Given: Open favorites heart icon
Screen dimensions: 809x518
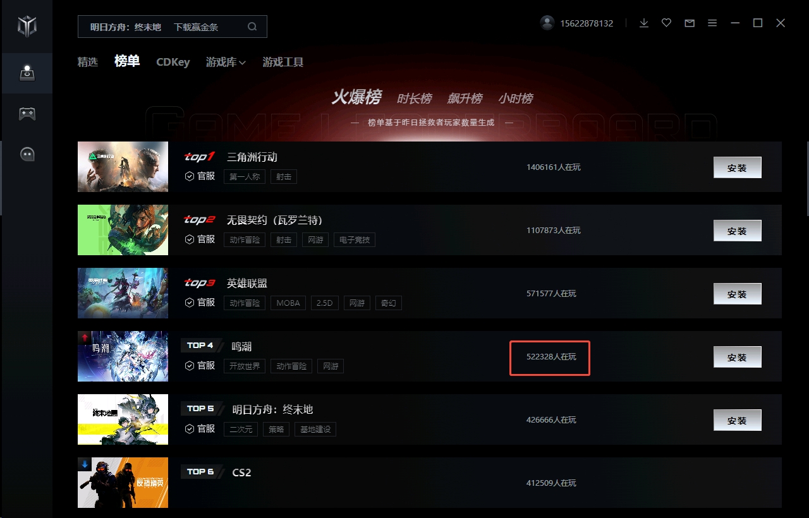Looking at the screenshot, I should [x=667, y=23].
